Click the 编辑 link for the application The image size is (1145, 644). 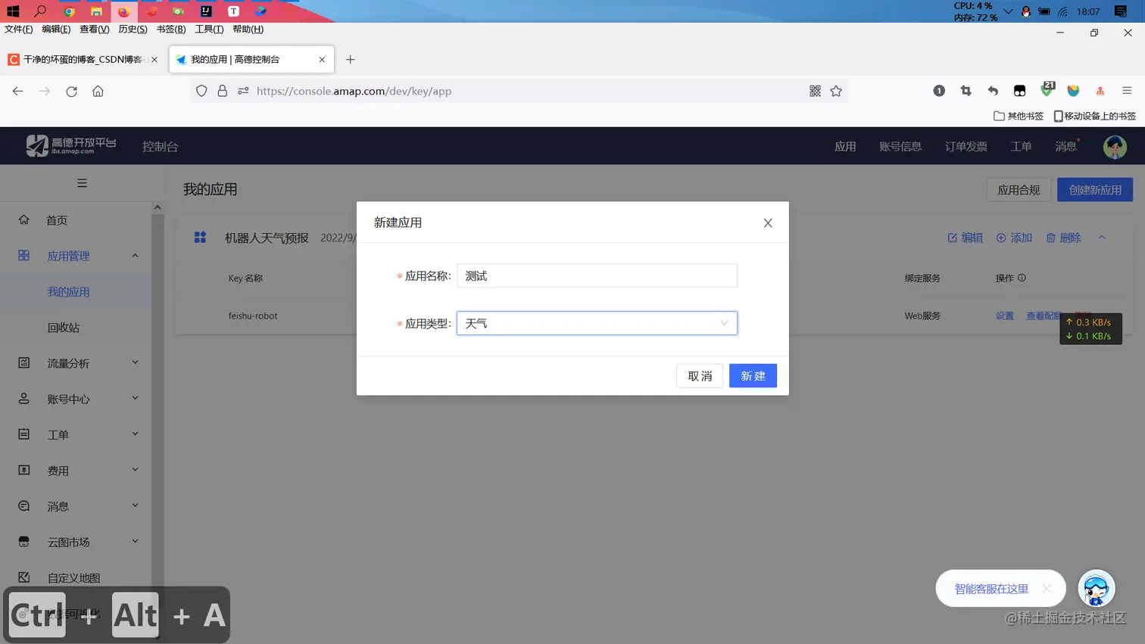click(x=965, y=238)
